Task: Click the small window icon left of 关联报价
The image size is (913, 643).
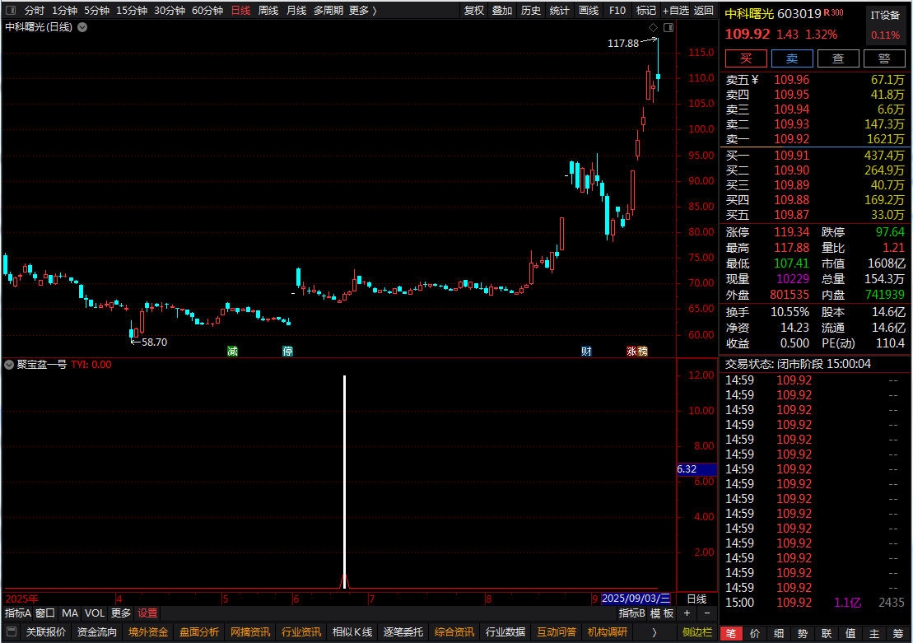Action: [11, 631]
